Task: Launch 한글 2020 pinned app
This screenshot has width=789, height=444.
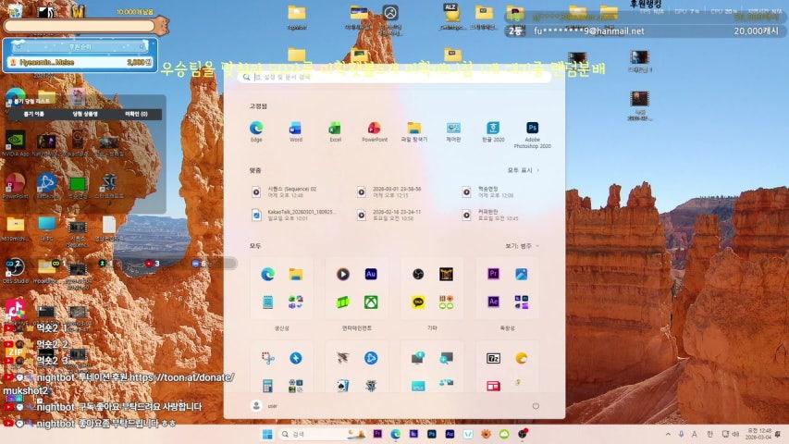Action: click(x=493, y=131)
